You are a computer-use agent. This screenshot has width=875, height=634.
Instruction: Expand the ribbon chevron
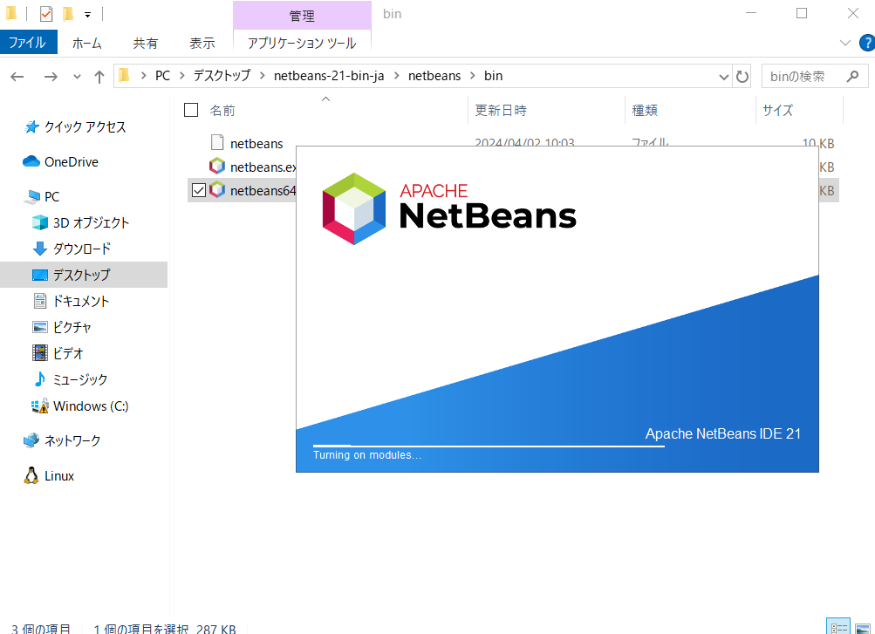[x=844, y=43]
